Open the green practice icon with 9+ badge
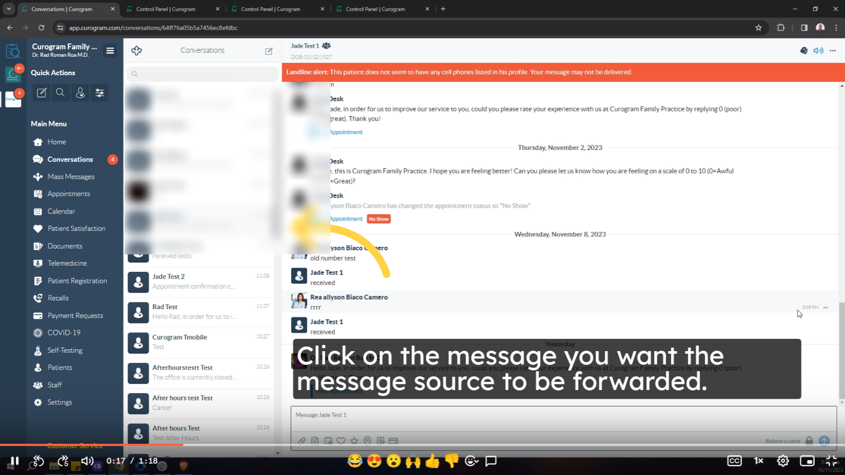 tap(13, 75)
